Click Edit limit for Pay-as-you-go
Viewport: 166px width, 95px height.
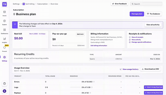[x=80, y=34]
